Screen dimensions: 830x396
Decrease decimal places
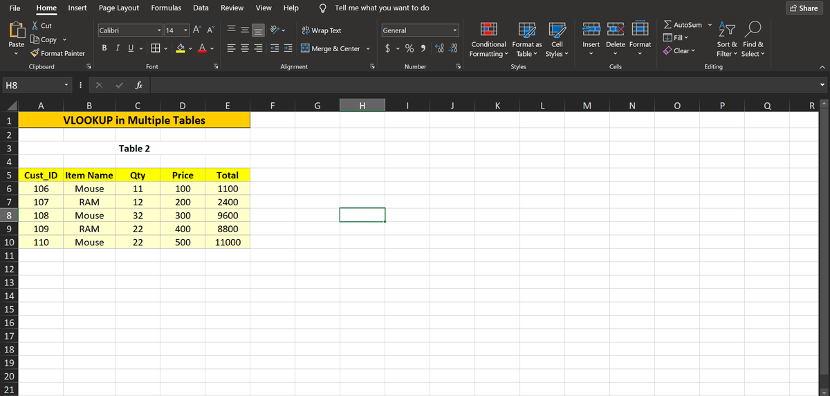pos(454,48)
